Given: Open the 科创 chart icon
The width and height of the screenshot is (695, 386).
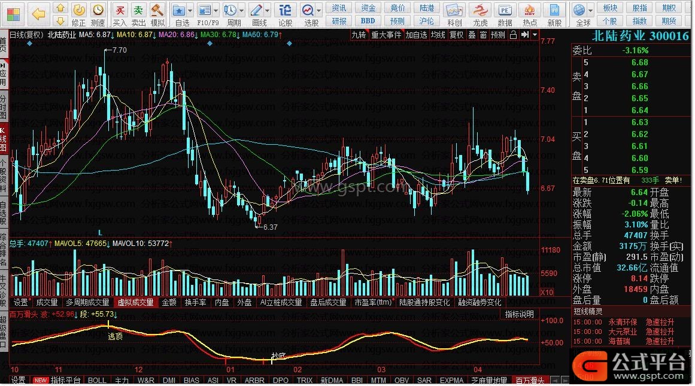Looking at the screenshot, I should [454, 10].
